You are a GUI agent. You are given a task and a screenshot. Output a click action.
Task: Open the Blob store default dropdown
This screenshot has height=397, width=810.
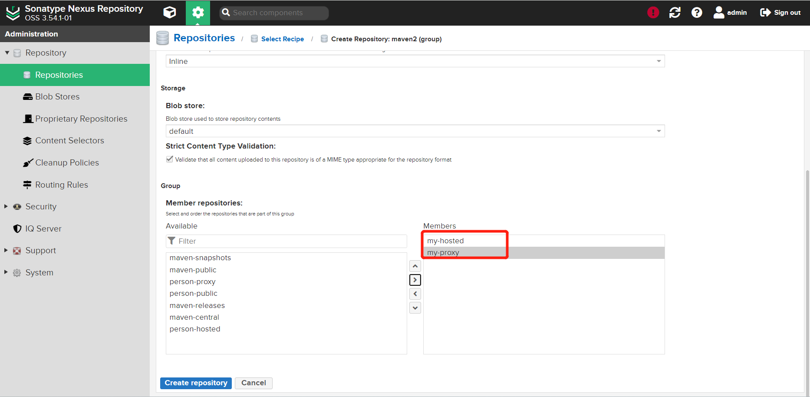(415, 131)
